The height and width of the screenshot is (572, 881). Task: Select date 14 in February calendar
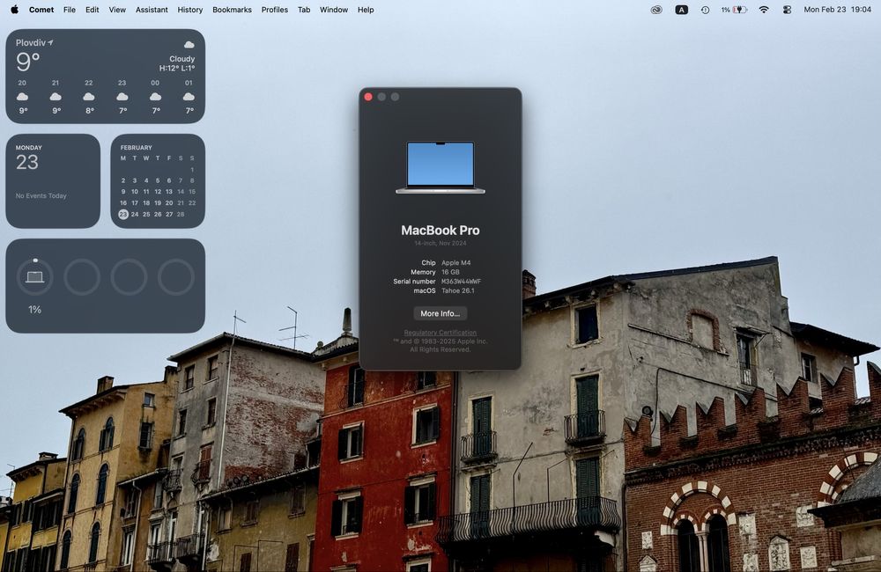(181, 192)
